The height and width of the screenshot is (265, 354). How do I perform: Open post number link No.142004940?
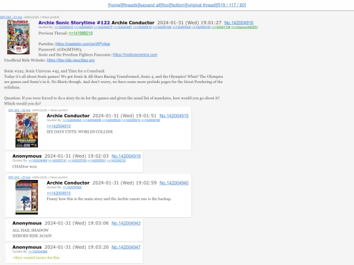click(174, 183)
